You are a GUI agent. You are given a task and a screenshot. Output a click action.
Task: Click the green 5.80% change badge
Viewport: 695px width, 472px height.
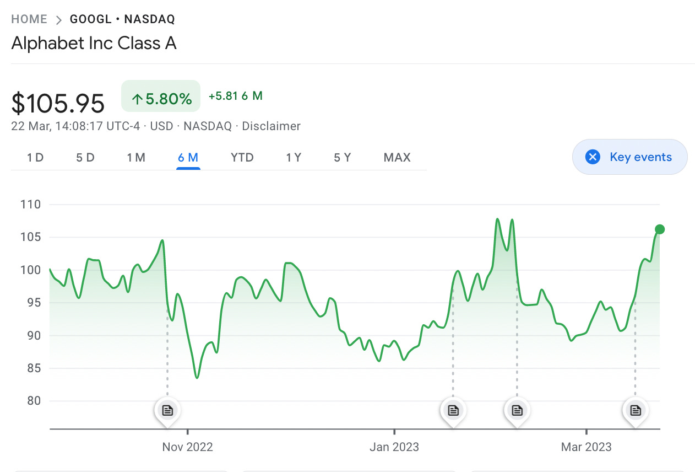pyautogui.click(x=161, y=96)
